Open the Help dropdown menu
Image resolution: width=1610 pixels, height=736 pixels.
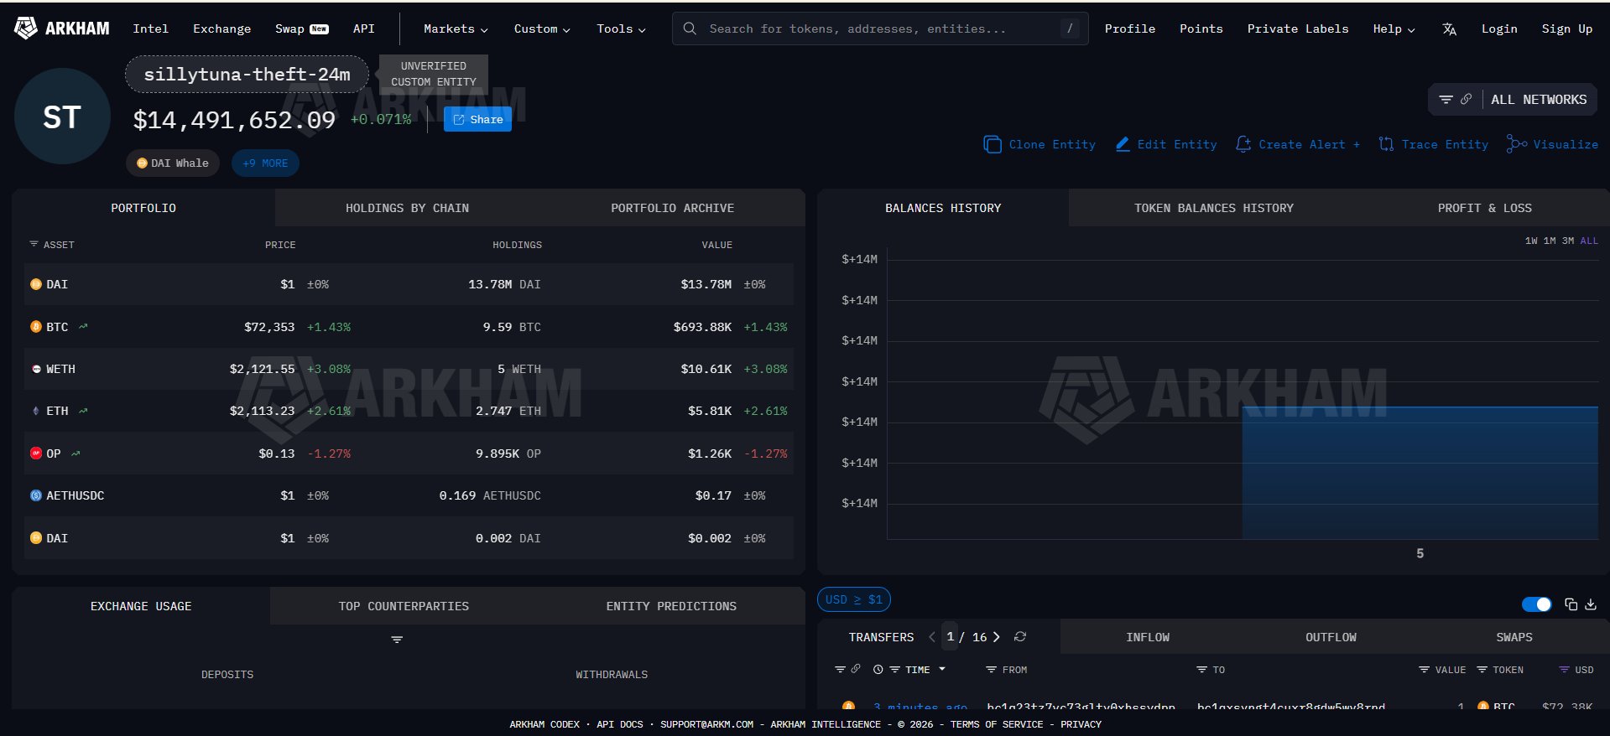[1394, 29]
